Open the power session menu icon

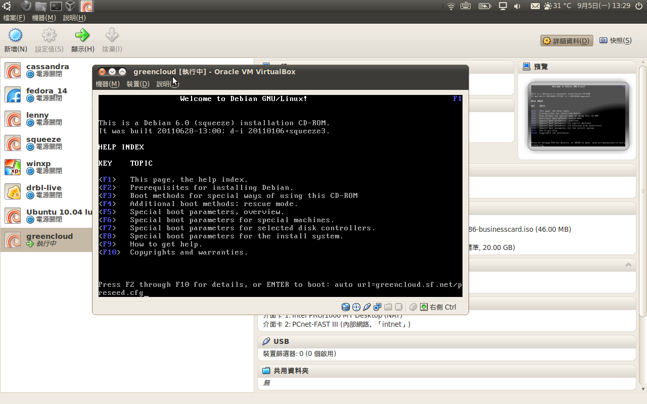(x=639, y=6)
